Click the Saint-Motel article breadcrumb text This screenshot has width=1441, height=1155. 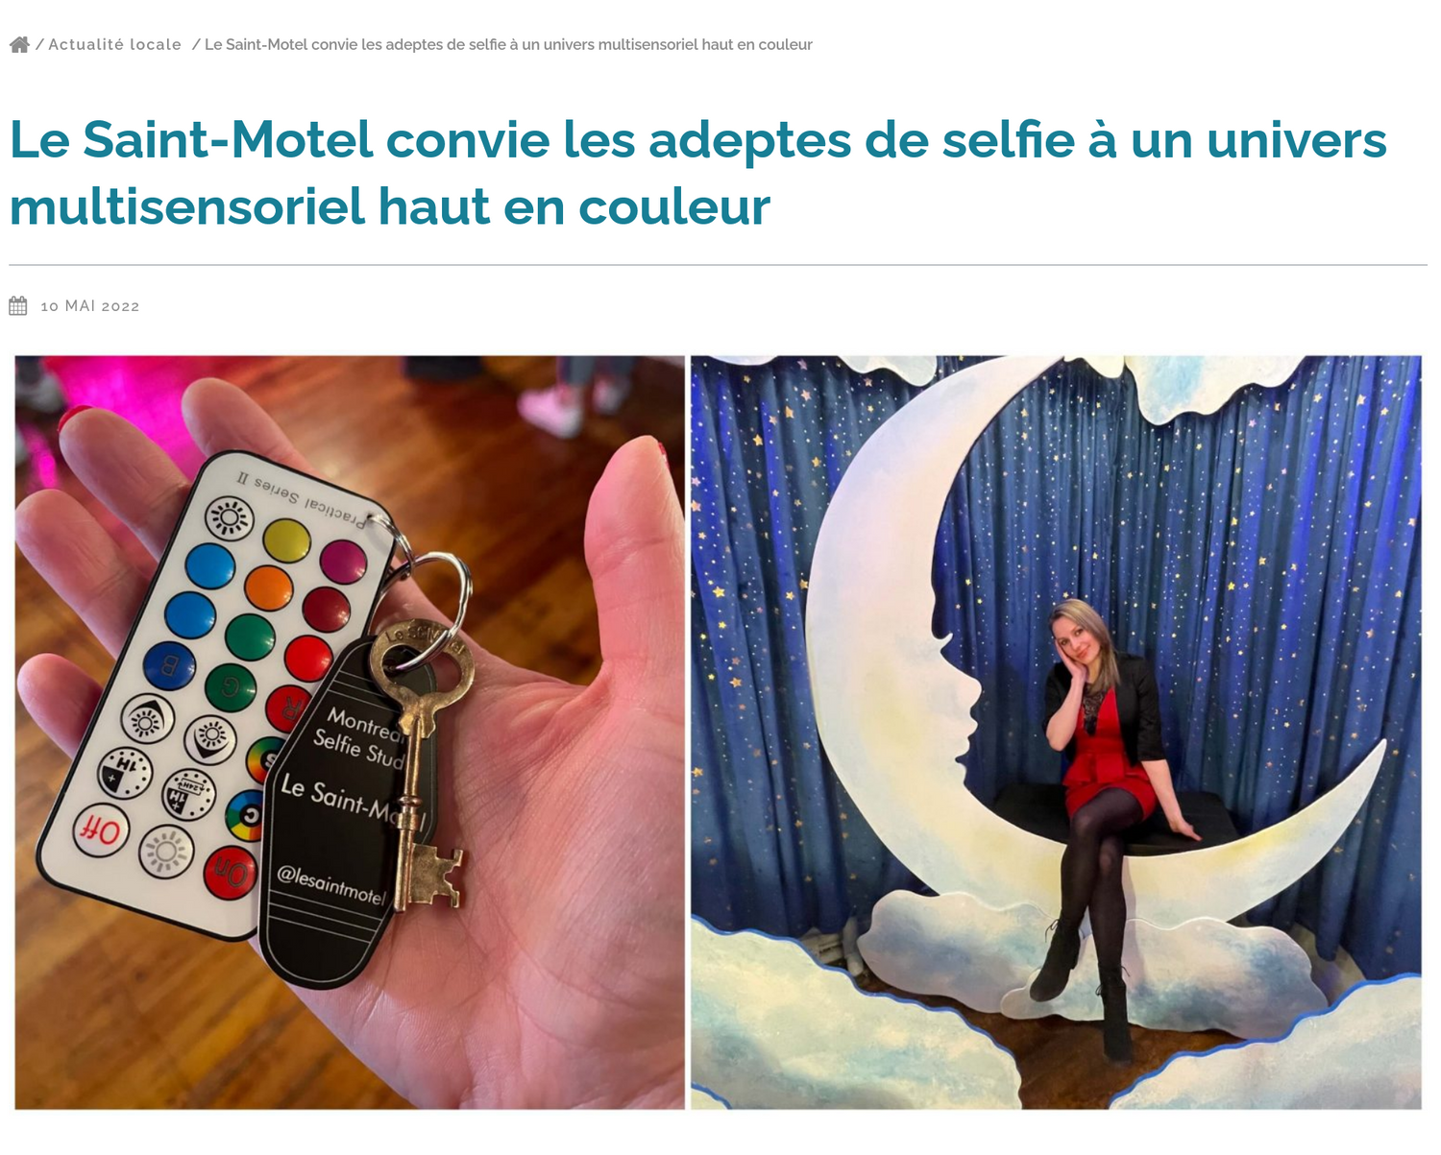point(508,44)
